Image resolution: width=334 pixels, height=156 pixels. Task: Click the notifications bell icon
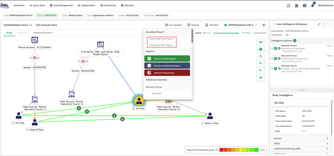pos(313,5)
